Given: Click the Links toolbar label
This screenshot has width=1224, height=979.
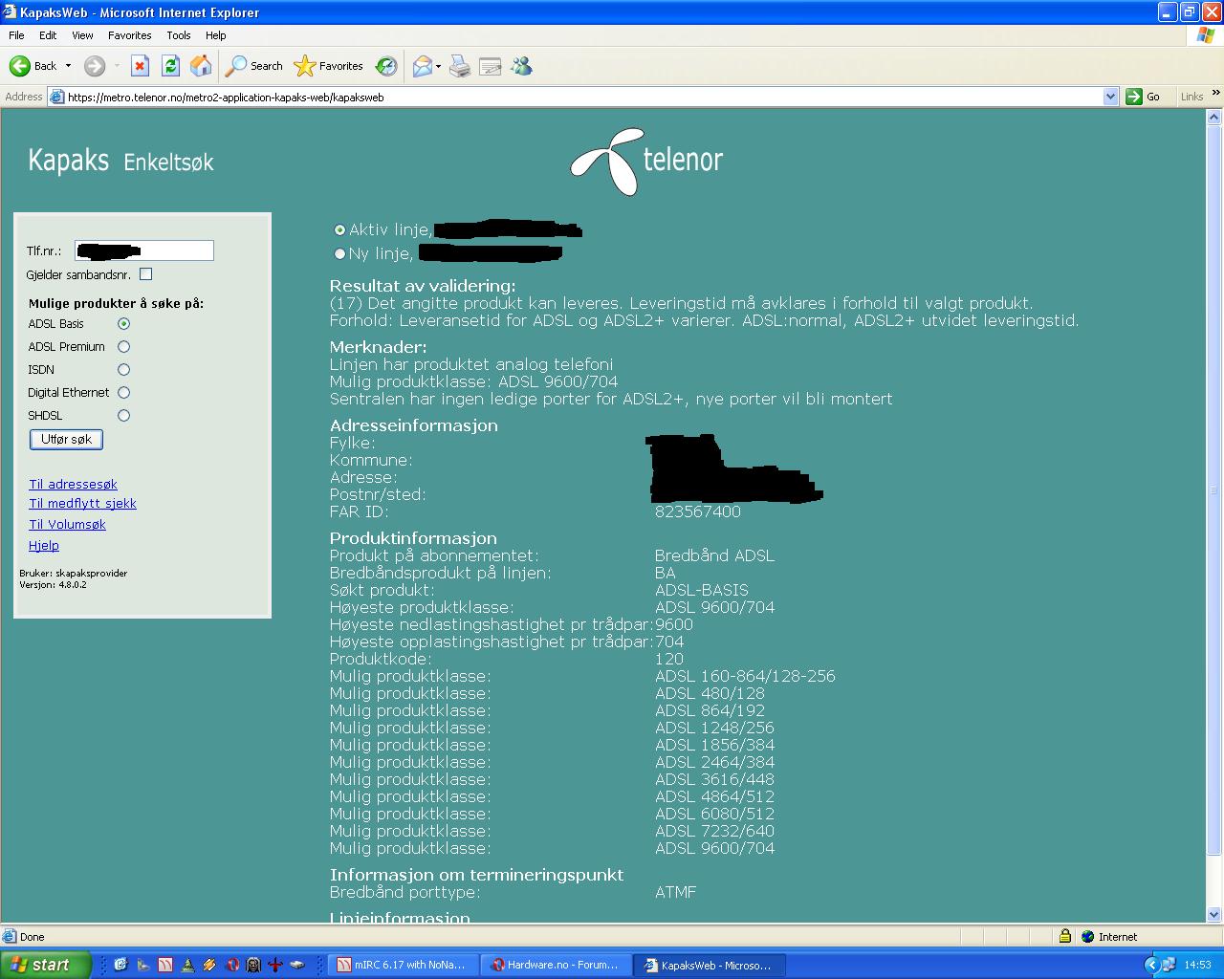Looking at the screenshot, I should pos(1191,97).
